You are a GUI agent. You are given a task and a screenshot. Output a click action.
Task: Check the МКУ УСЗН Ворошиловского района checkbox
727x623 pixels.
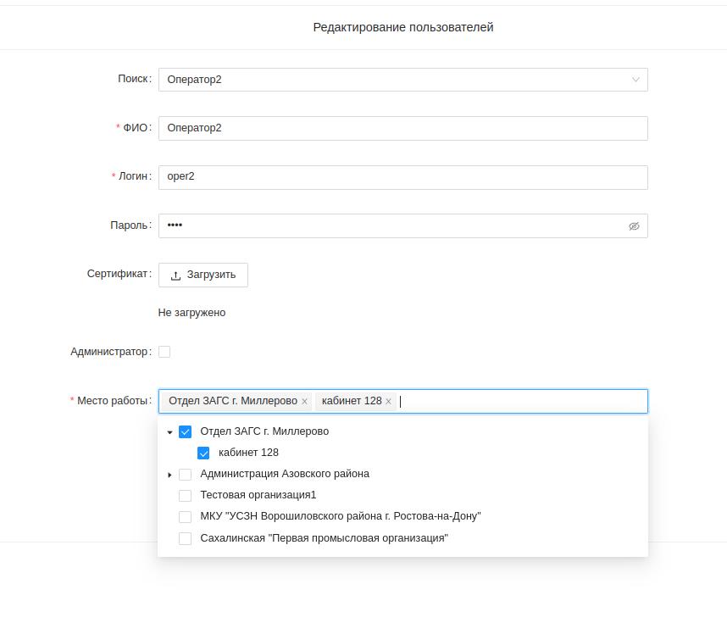186,517
